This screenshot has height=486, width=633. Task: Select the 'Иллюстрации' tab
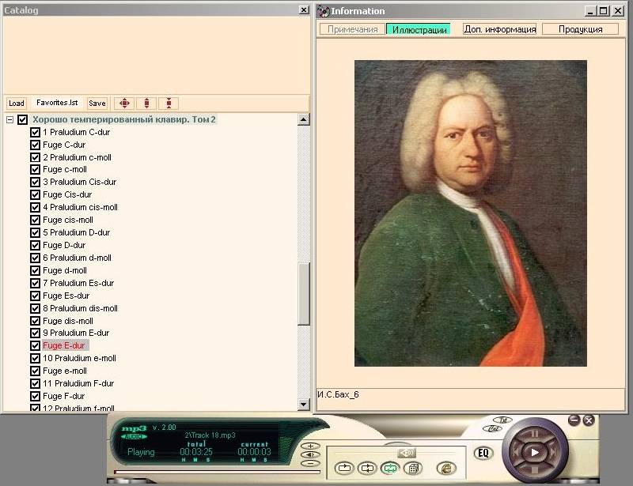(x=419, y=29)
